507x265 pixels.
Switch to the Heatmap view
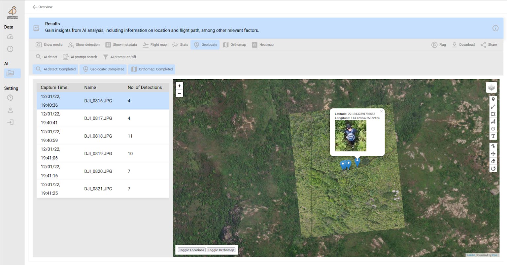263,44
